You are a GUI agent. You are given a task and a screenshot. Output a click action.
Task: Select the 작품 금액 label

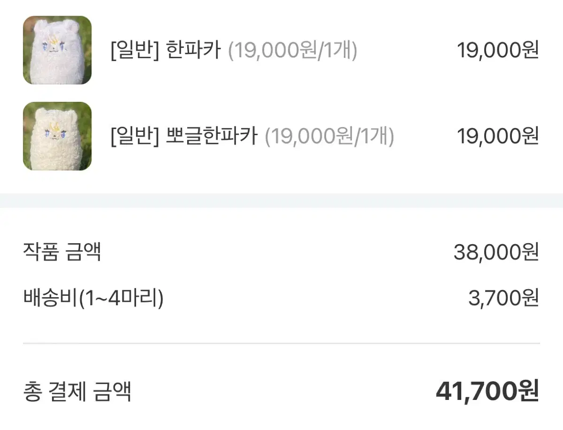[x=62, y=253]
